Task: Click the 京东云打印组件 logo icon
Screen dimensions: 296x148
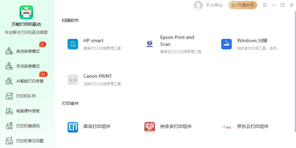Action: click(x=226, y=127)
